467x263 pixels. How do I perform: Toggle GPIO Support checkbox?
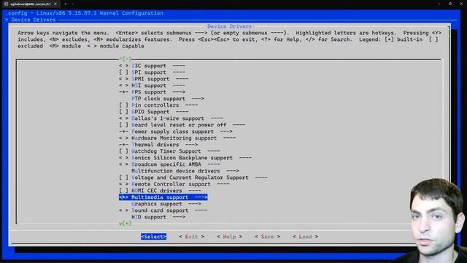(123, 112)
